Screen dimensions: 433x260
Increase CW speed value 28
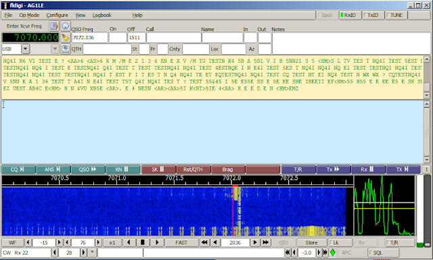point(83,253)
